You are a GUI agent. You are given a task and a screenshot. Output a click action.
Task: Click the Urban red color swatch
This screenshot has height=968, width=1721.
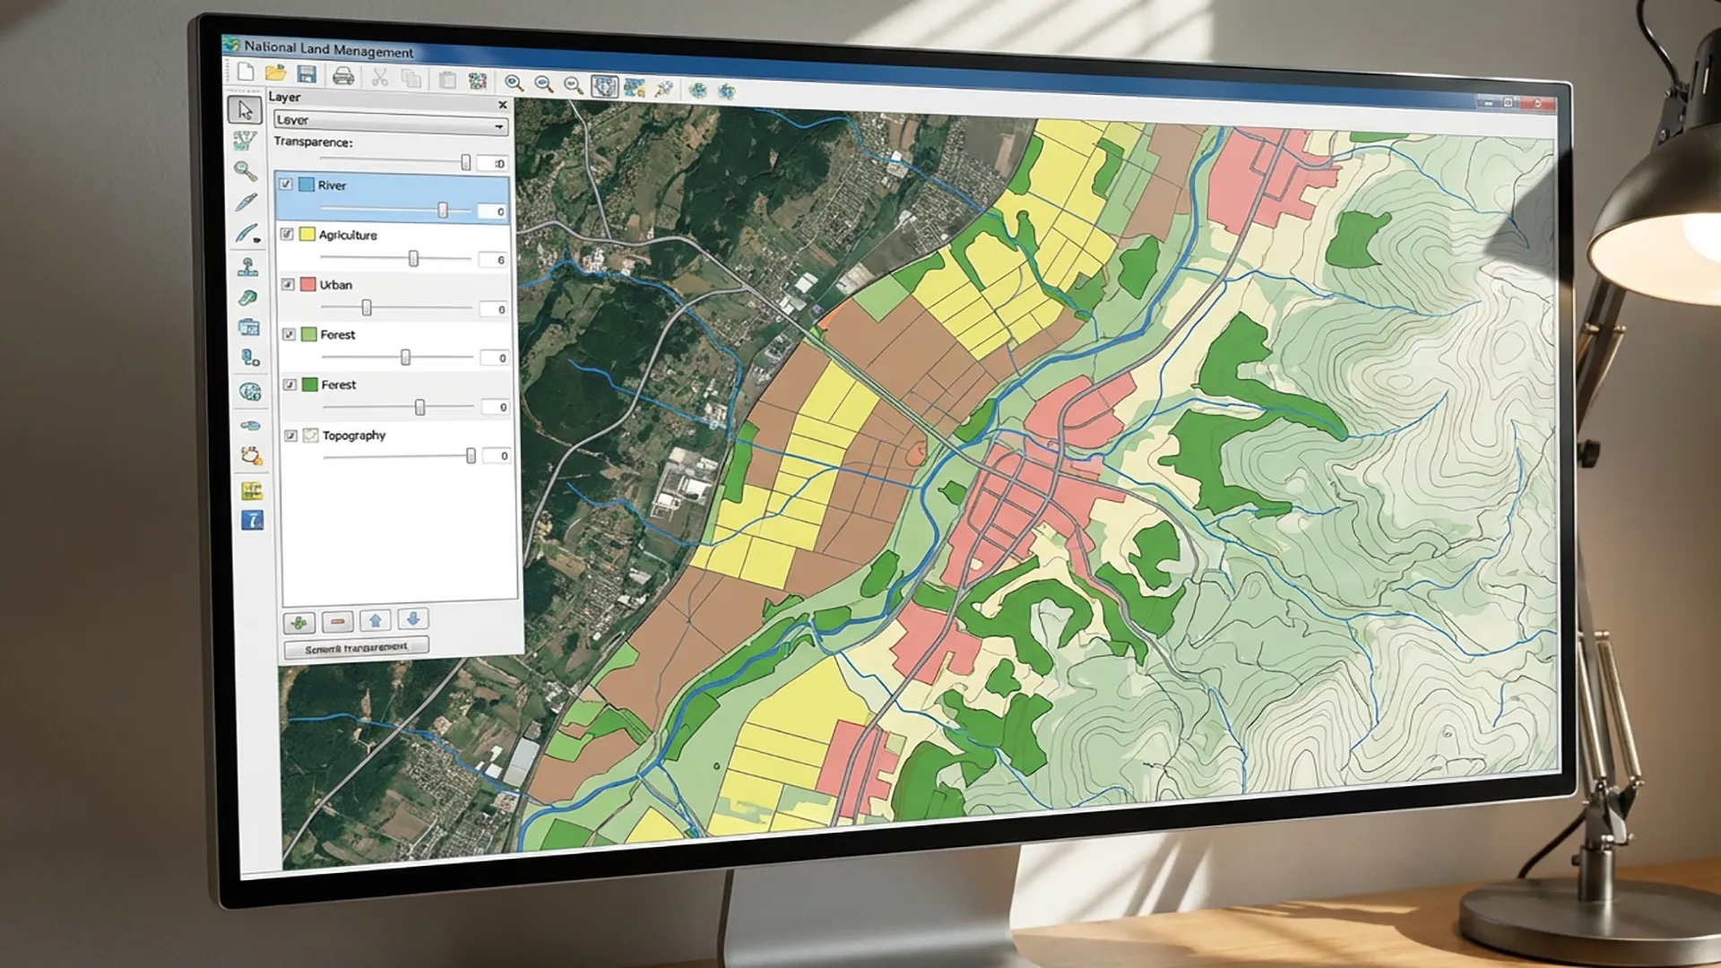point(308,284)
